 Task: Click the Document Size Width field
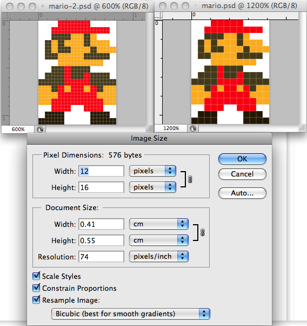[101, 224]
